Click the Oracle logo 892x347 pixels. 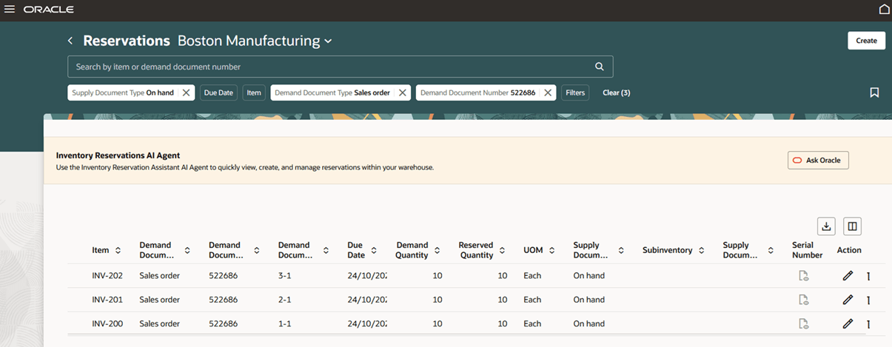pyautogui.click(x=48, y=10)
